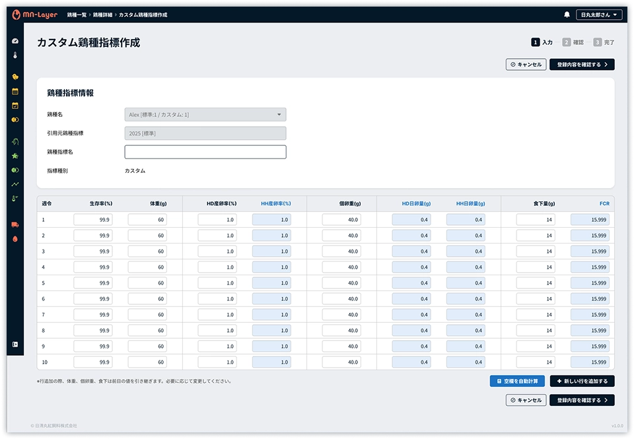
Task: Click the orange delivery truck sidebar icon
Action: [15, 224]
